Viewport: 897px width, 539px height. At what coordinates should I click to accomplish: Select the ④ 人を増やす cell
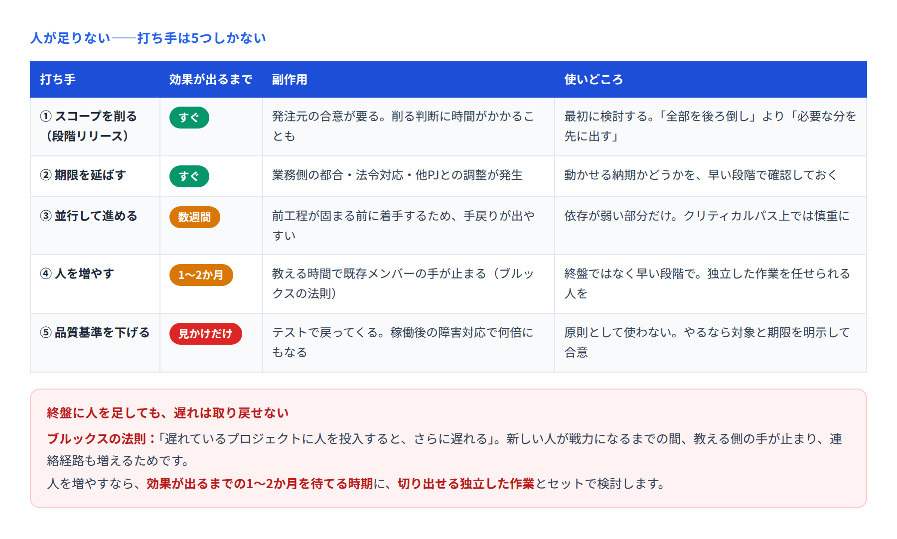(95, 284)
